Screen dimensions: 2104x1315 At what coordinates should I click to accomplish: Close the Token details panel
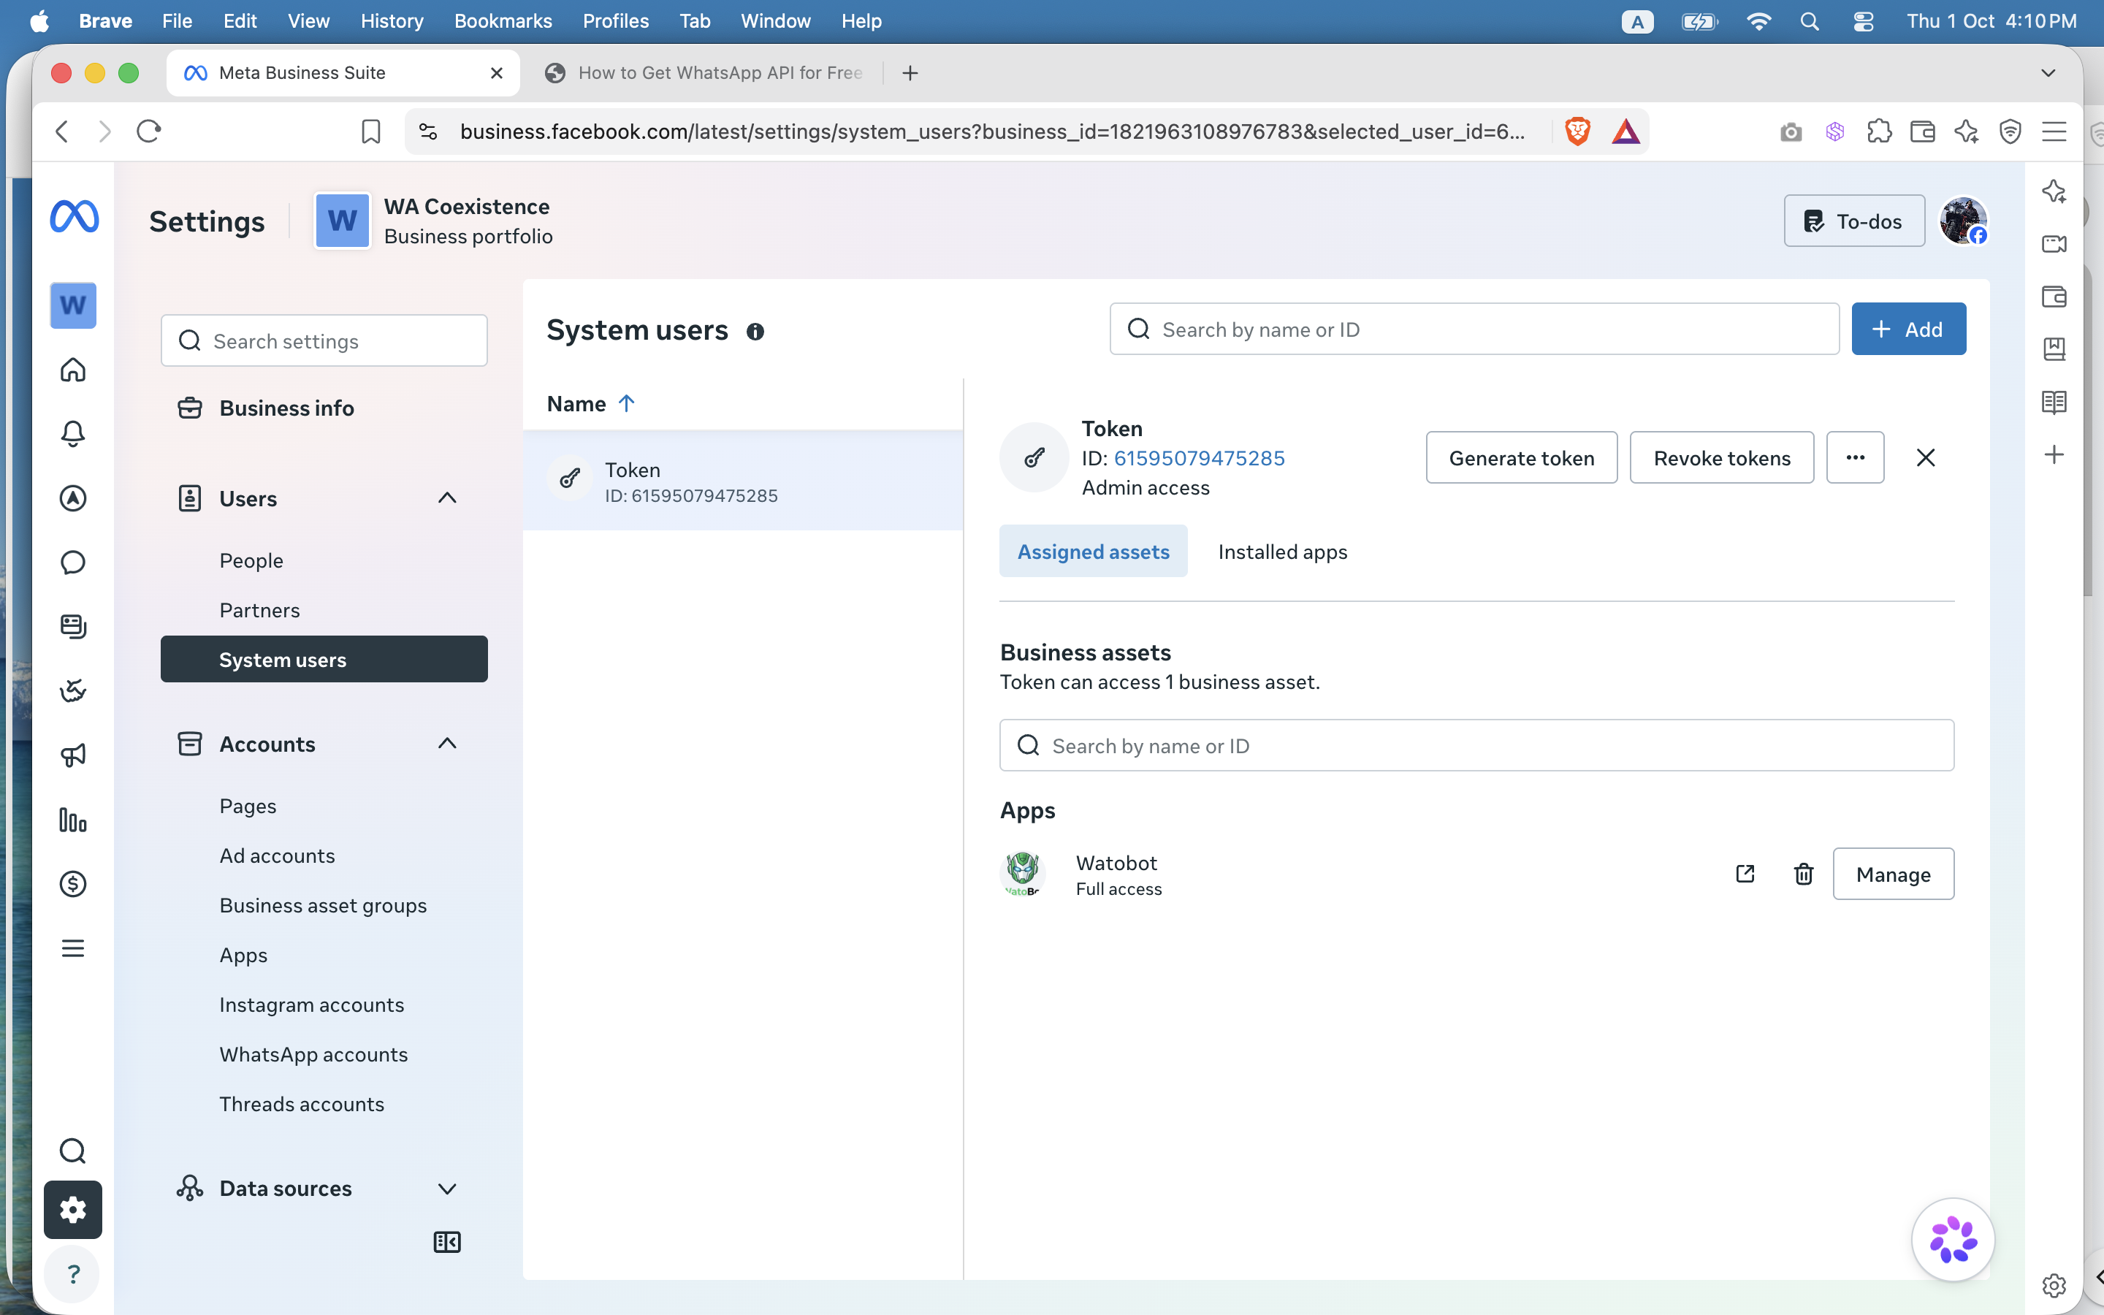(1925, 457)
